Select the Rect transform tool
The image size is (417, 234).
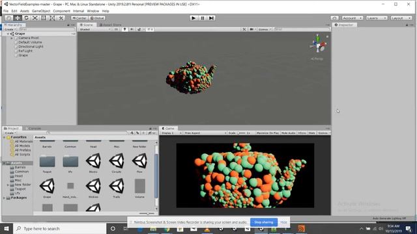[44, 18]
